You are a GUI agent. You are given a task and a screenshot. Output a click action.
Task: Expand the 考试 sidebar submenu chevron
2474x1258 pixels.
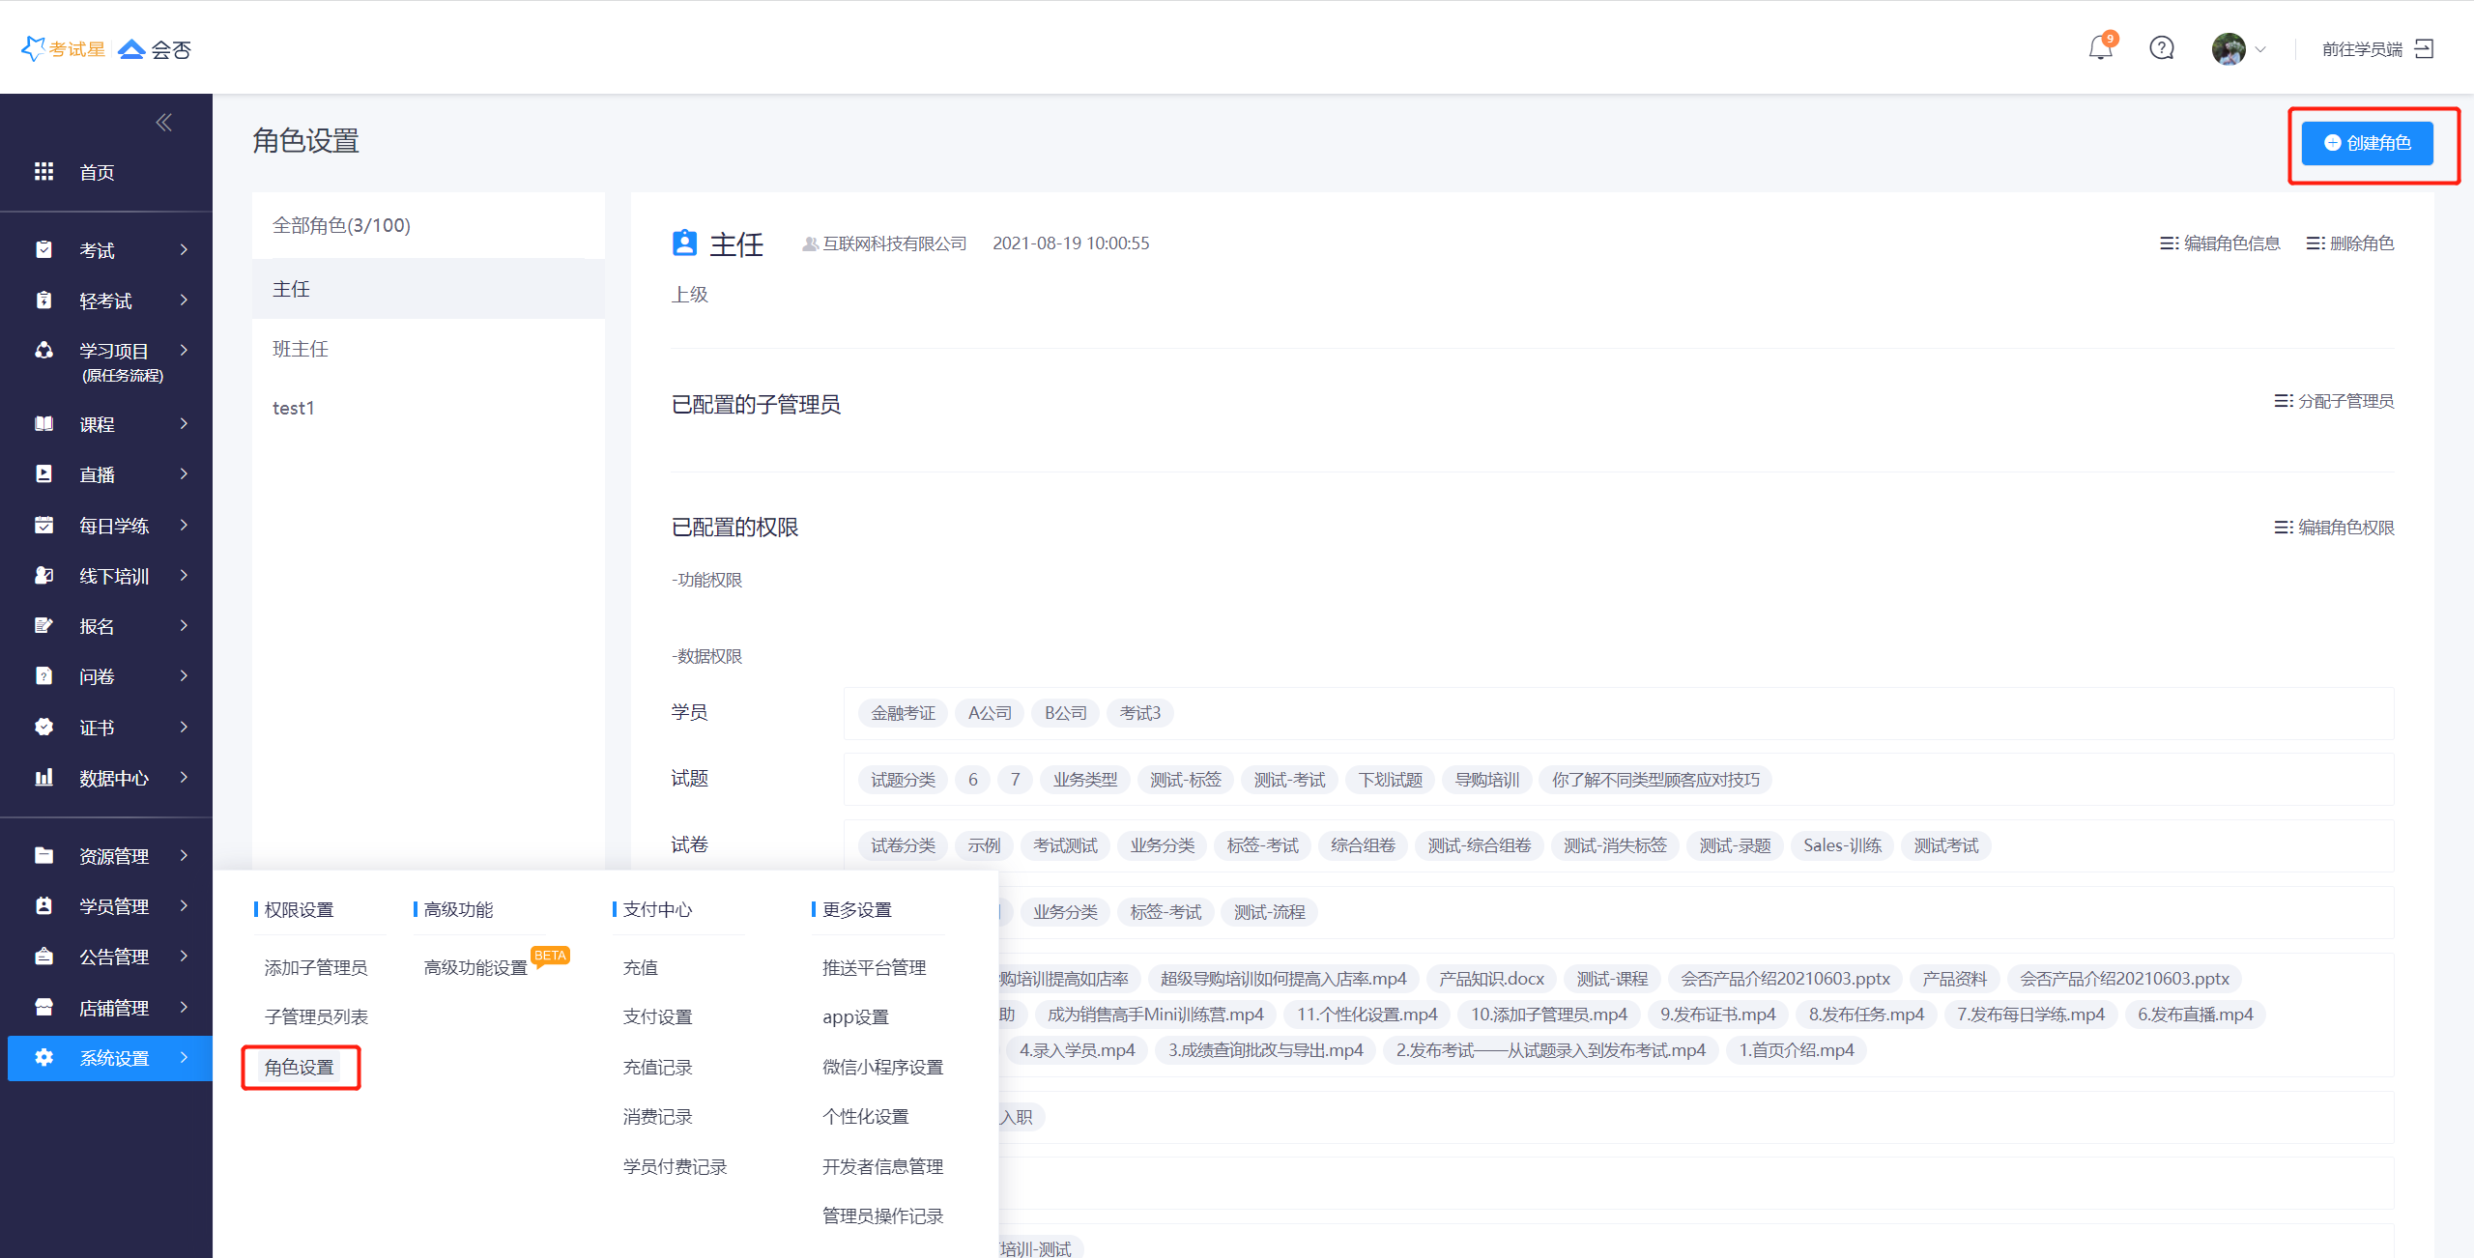pyautogui.click(x=184, y=250)
